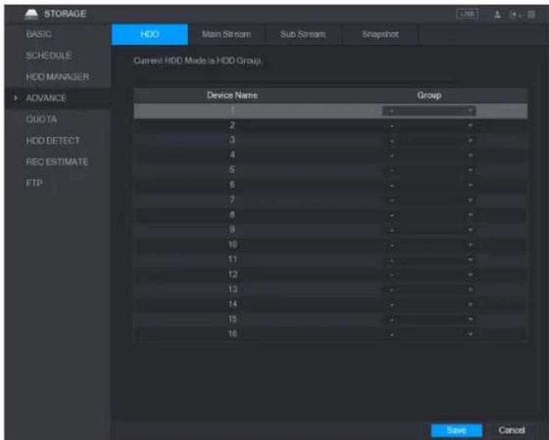The image size is (549, 440).
Task: Open Group dropdown for device 11
Action: (429, 260)
